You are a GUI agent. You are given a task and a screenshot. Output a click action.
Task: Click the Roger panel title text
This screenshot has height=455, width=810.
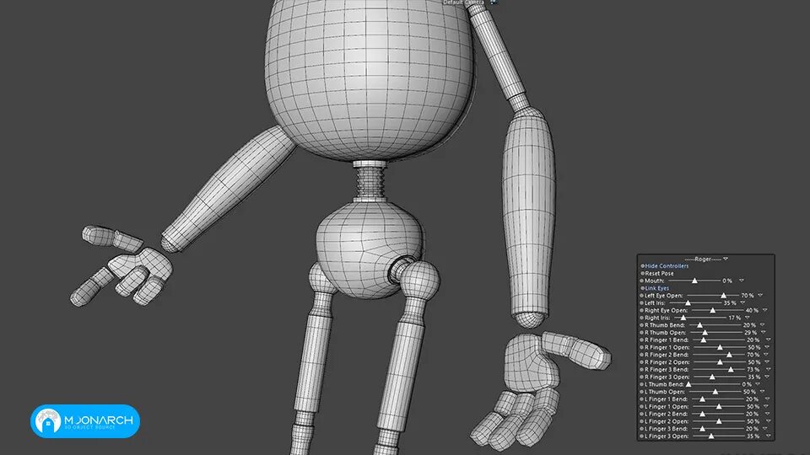click(703, 259)
